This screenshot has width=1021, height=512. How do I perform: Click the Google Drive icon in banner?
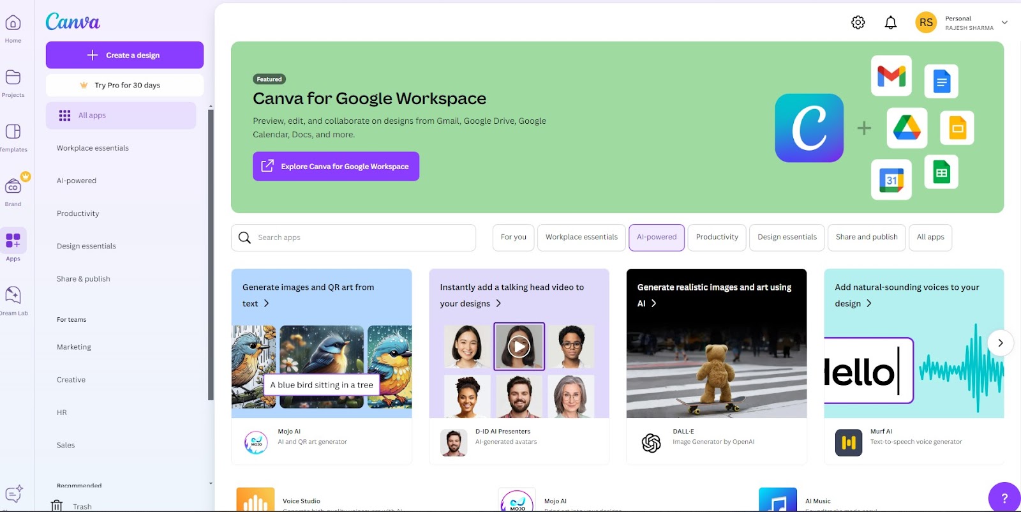click(907, 128)
